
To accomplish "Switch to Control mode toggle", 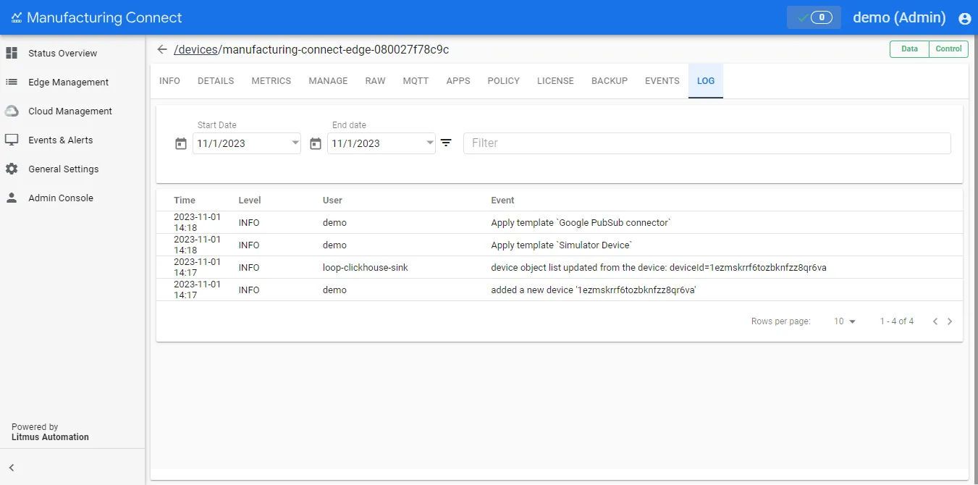I will [x=948, y=48].
